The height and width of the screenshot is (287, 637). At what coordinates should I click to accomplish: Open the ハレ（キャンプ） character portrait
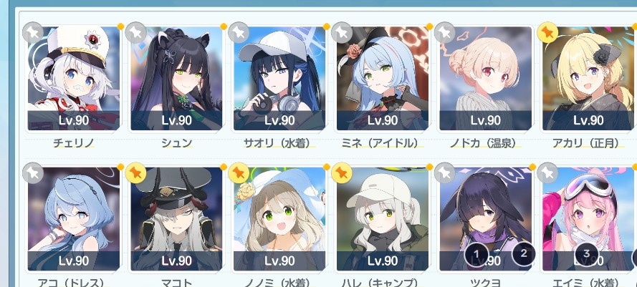pyautogui.click(x=383, y=219)
